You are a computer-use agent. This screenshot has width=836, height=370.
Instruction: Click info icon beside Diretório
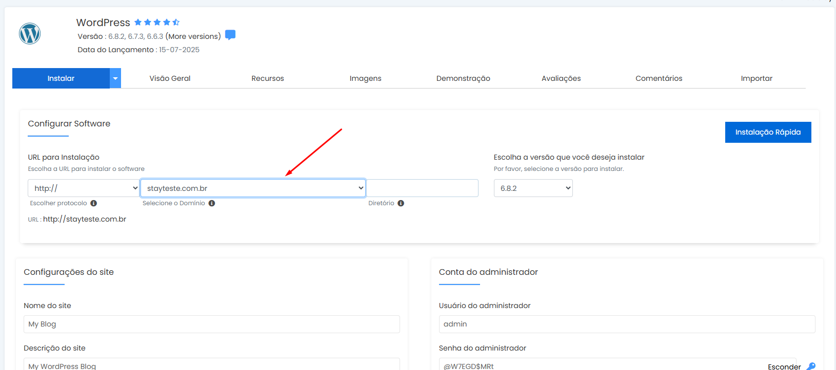pyautogui.click(x=401, y=203)
